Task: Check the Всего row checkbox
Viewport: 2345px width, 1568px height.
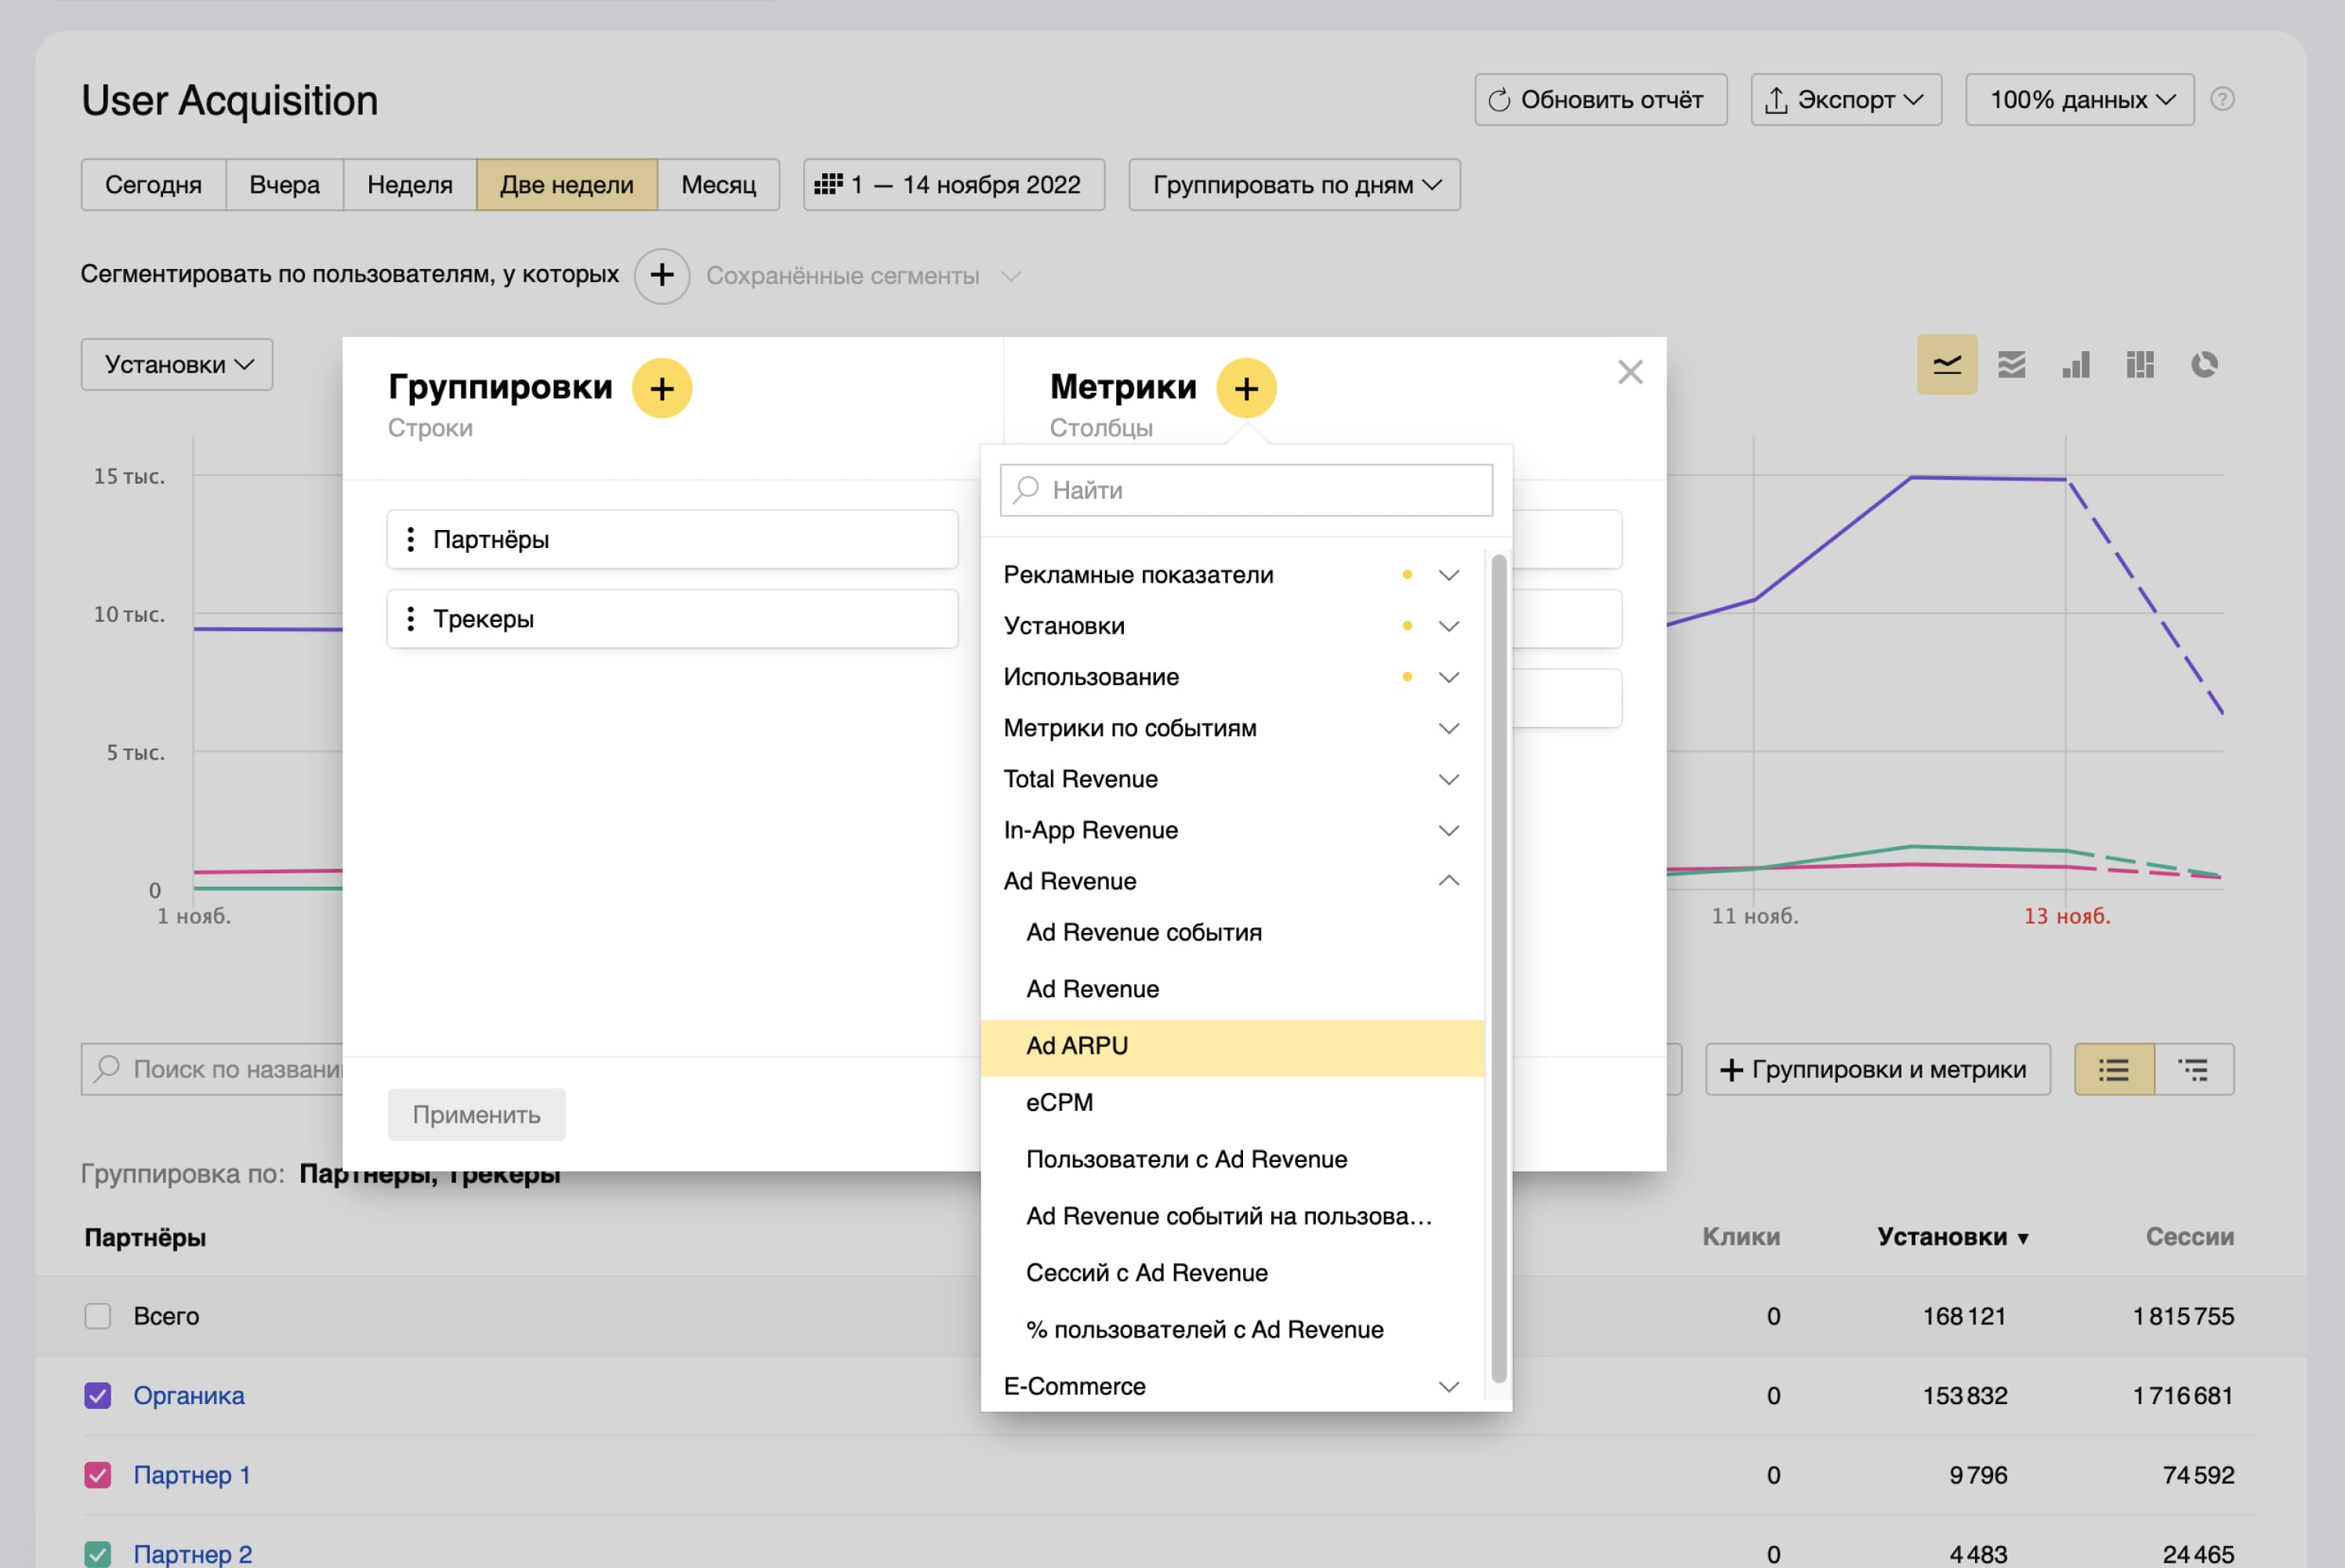Action: tap(98, 1316)
